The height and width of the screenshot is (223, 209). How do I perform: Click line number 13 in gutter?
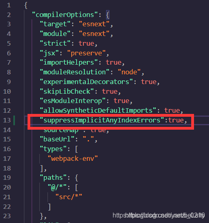[7, 120]
